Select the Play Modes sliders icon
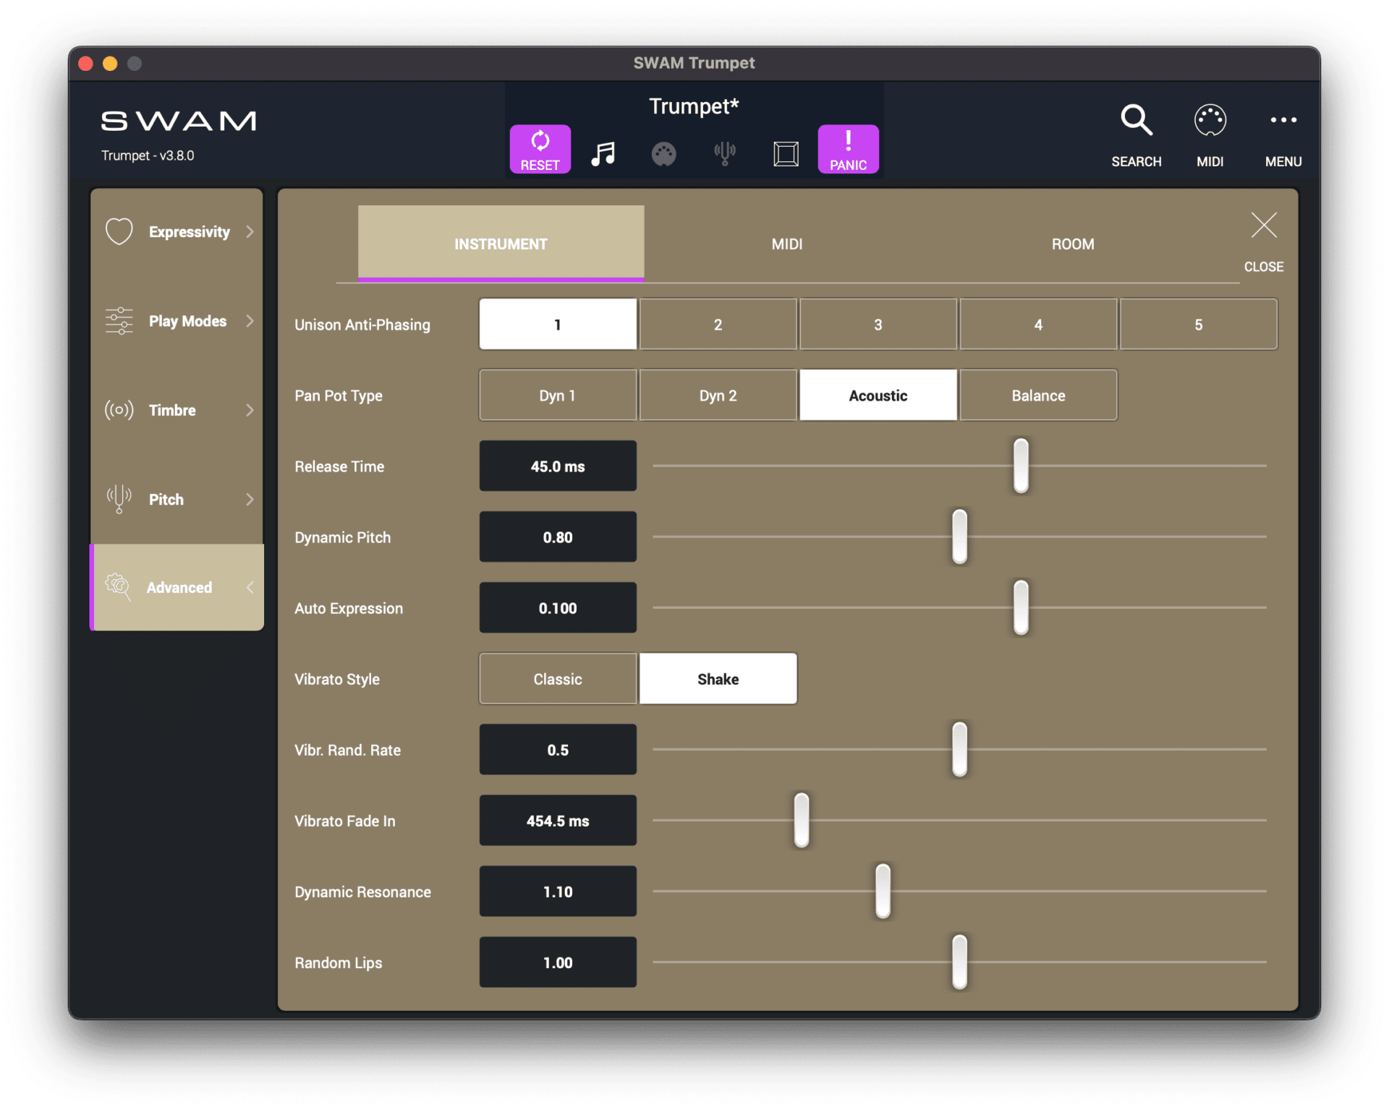Image resolution: width=1389 pixels, height=1110 pixels. tap(118, 321)
